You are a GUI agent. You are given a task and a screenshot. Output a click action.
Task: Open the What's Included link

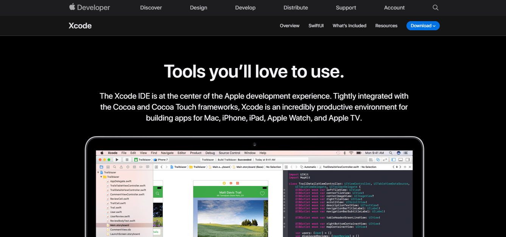(x=349, y=26)
